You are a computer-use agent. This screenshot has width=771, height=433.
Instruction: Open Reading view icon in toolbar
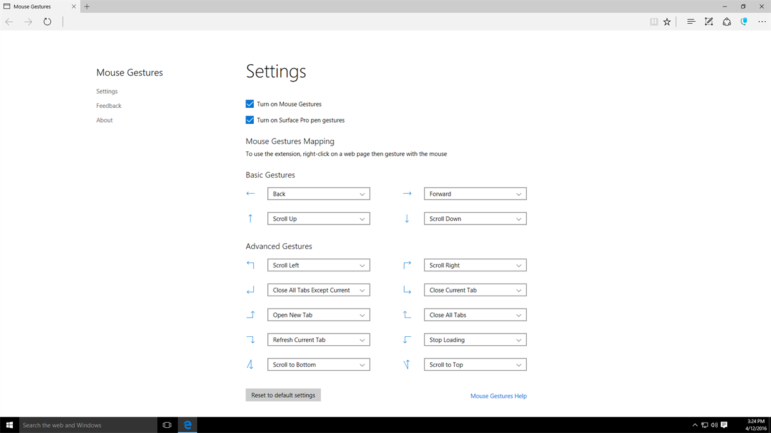tap(653, 22)
